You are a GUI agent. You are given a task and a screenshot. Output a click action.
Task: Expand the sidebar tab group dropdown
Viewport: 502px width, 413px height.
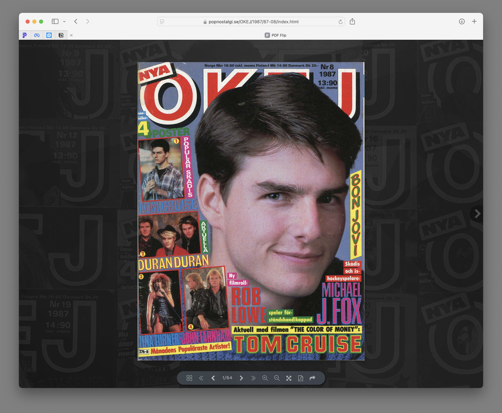64,22
